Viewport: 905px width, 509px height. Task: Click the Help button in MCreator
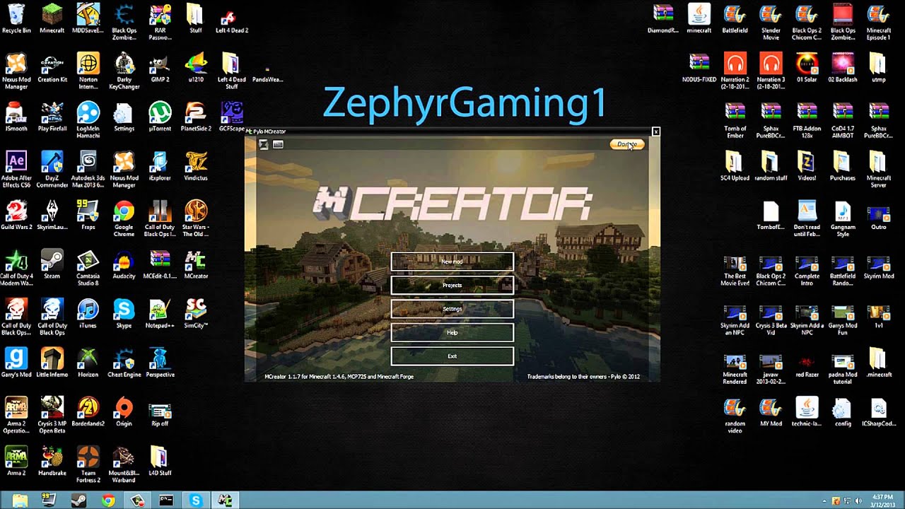pyautogui.click(x=452, y=332)
